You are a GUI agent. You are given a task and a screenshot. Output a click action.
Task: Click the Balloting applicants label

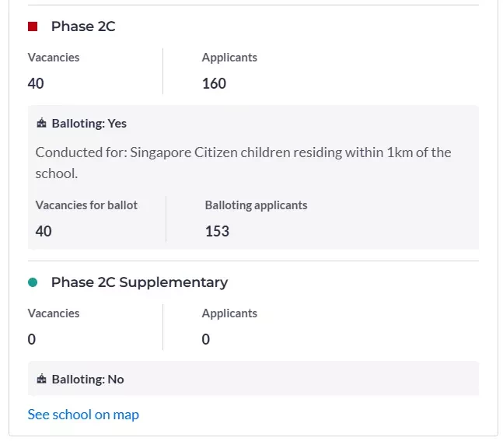point(257,205)
